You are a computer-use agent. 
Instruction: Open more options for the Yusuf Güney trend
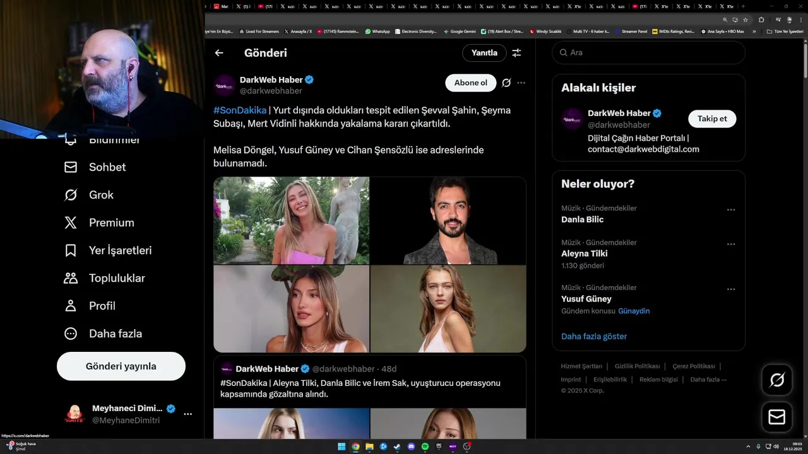731,289
